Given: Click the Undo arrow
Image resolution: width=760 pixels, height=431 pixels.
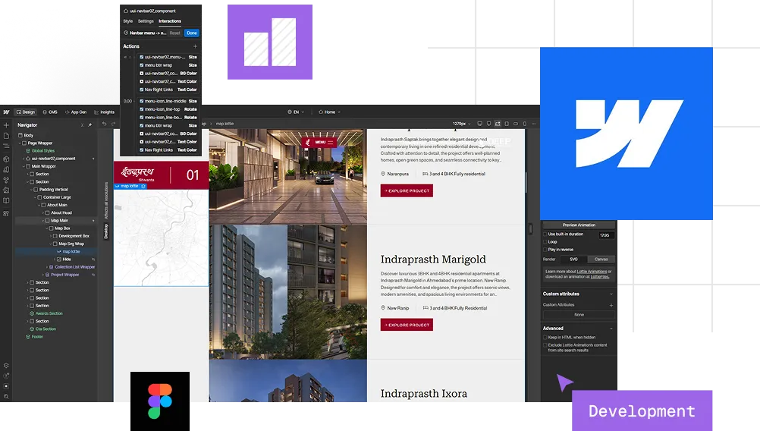Looking at the screenshot, I should pyautogui.click(x=104, y=124).
